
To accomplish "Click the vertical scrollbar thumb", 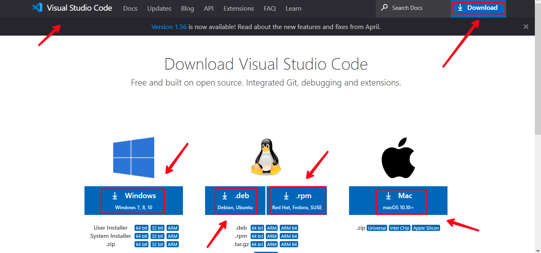I will (538, 69).
